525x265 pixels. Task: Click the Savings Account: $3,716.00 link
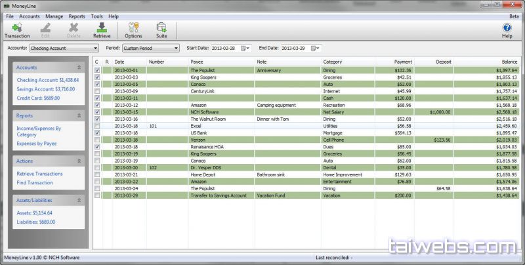(47, 89)
